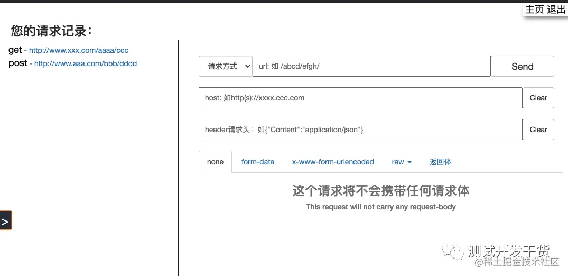Screen dimensions: 568x276
Task: Select the none body tab
Action: [x=215, y=162]
